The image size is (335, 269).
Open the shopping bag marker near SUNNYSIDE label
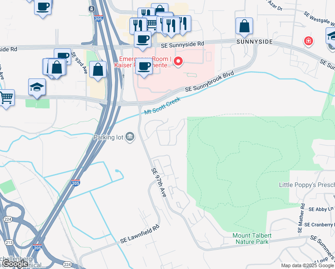pyautogui.click(x=244, y=27)
